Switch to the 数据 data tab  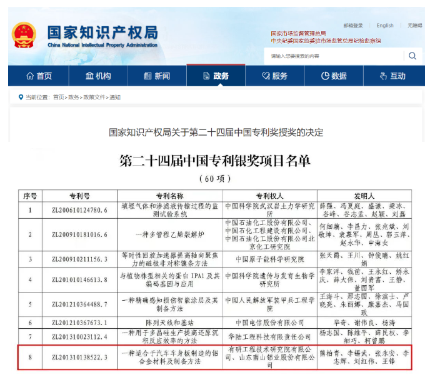pyautogui.click(x=334, y=76)
